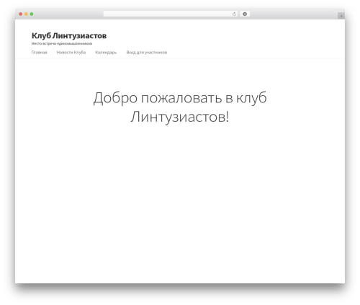Open the Главная menu item
Image resolution: width=360 pixels, height=305 pixels.
coord(40,53)
